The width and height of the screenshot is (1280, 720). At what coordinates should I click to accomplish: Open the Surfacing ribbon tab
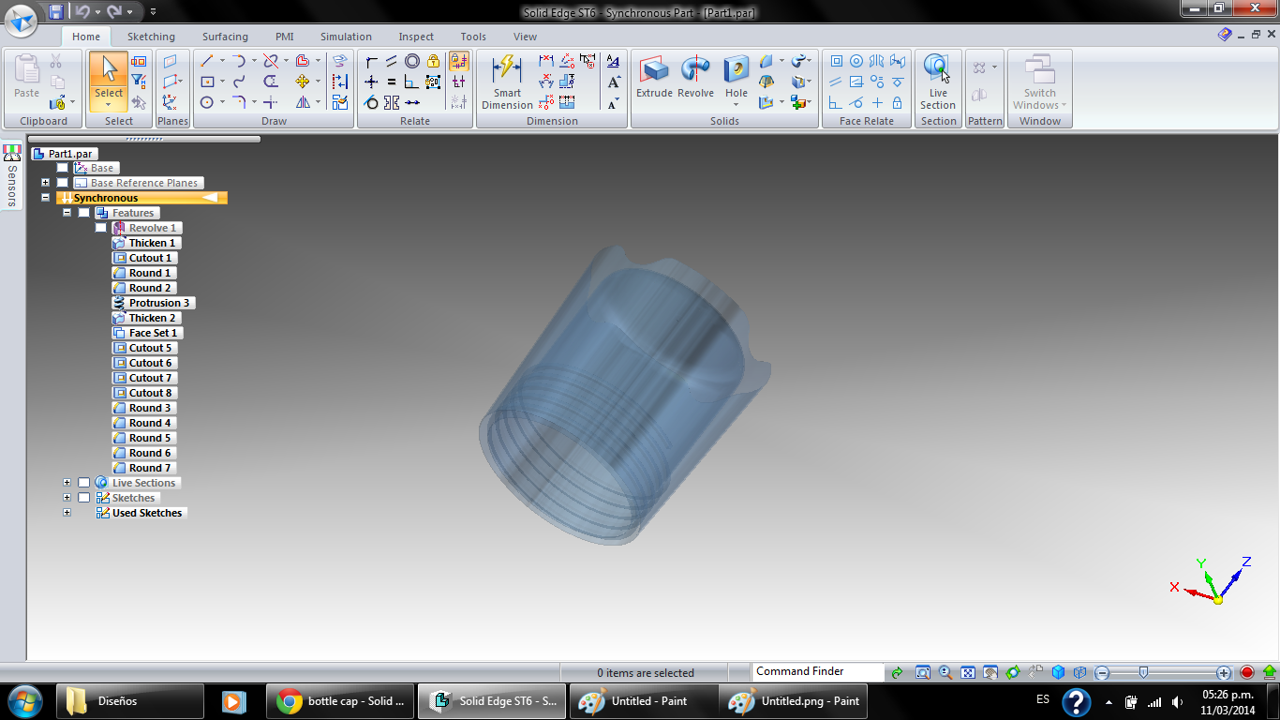click(x=225, y=37)
